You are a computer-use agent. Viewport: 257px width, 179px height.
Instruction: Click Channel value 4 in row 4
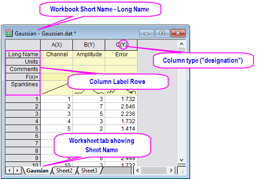57,121
